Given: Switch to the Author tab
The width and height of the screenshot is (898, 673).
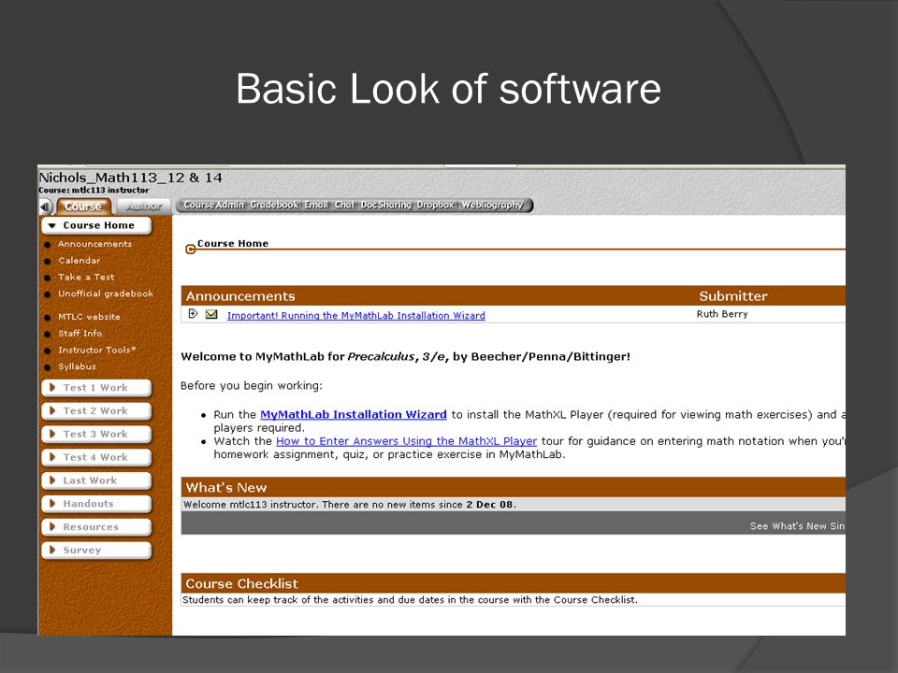Looking at the screenshot, I should click(x=144, y=206).
